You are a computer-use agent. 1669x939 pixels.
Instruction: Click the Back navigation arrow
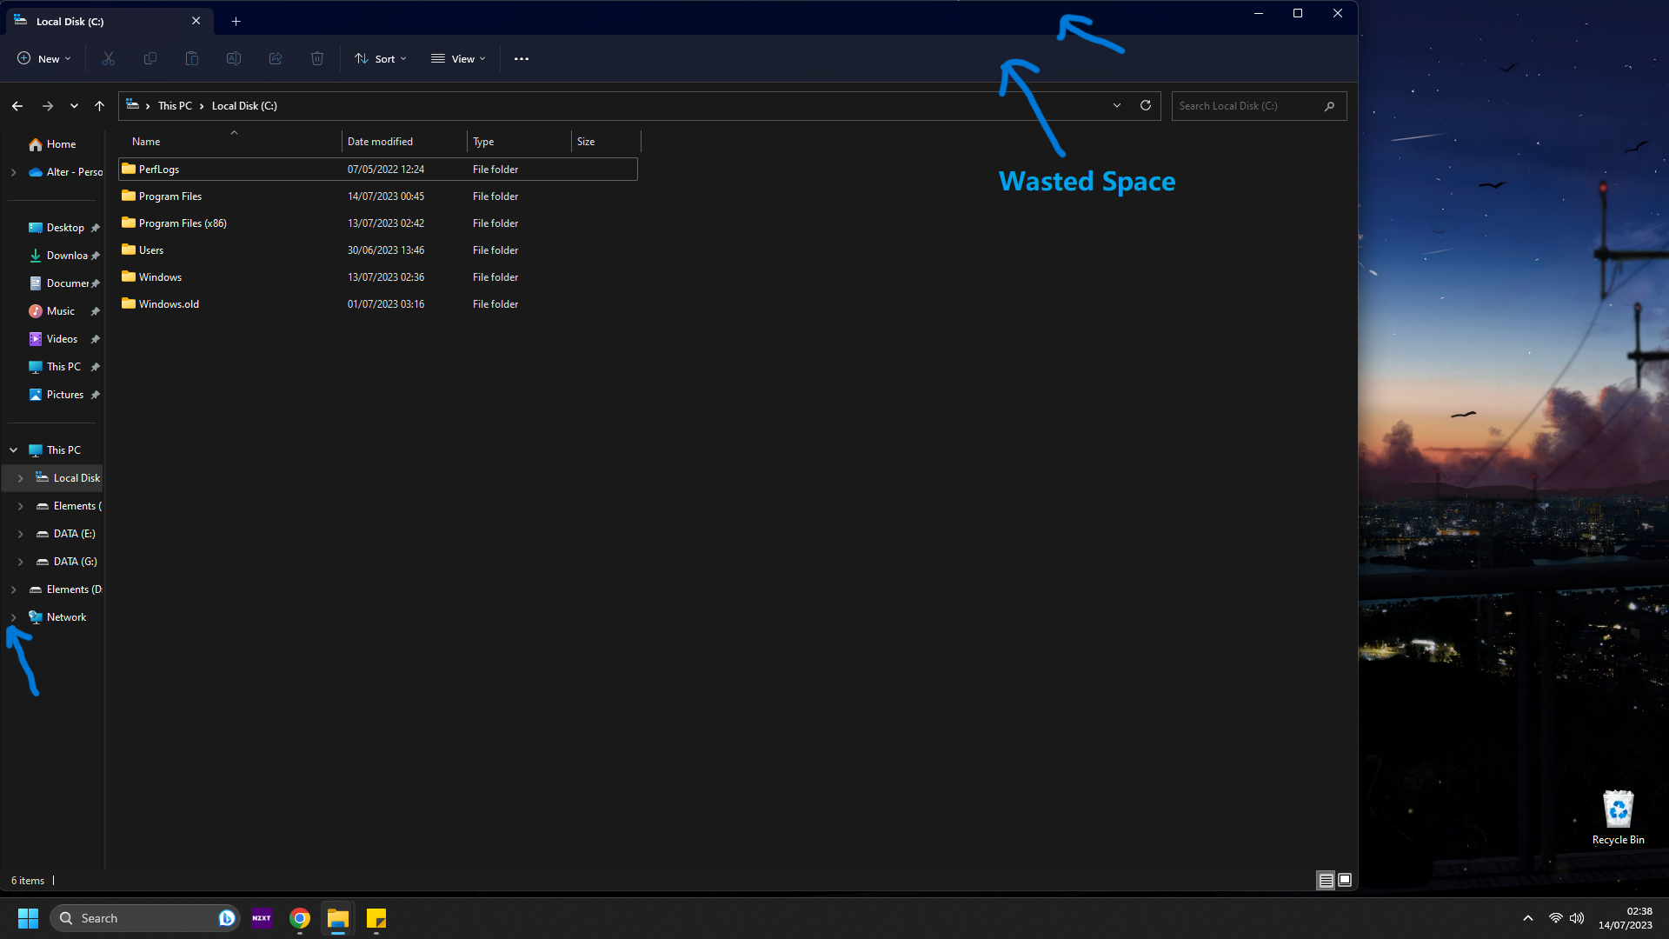pos(17,105)
